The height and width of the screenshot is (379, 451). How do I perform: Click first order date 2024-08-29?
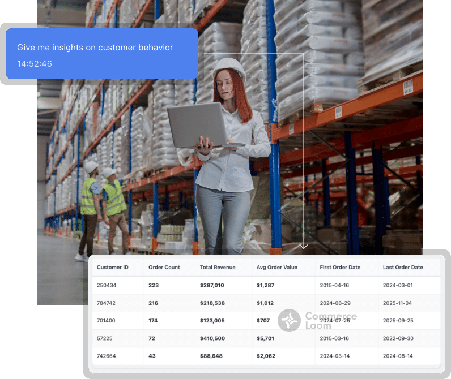335,303
